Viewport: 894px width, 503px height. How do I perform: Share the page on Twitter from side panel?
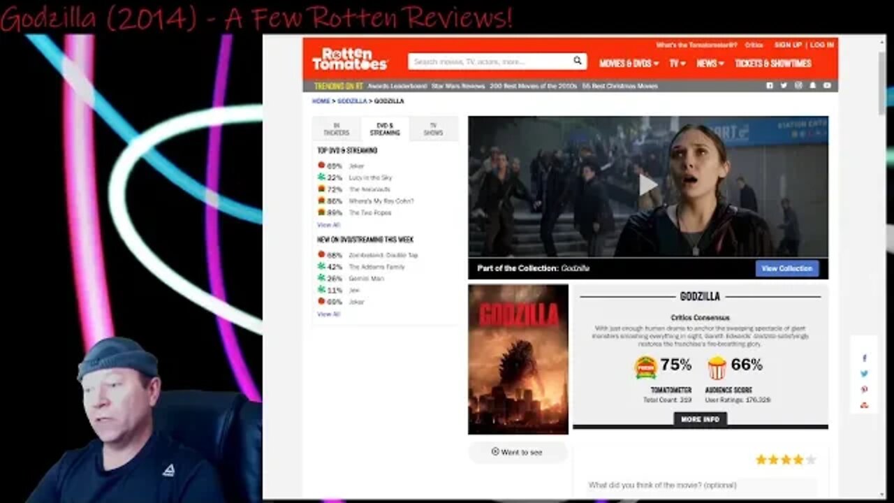click(864, 374)
